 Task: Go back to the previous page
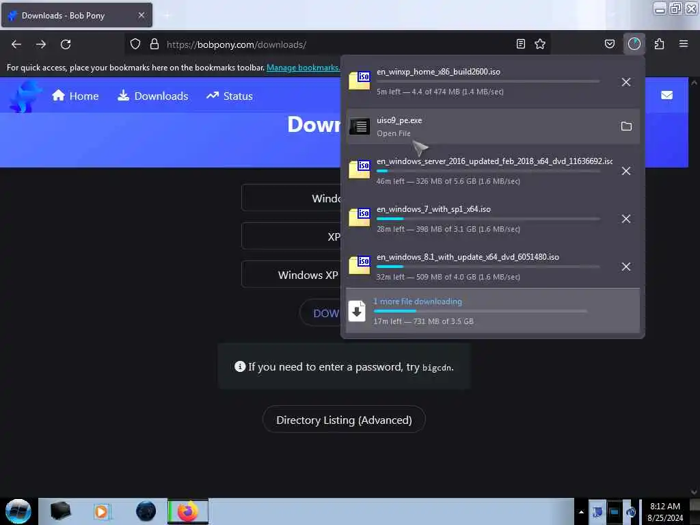tap(16, 44)
